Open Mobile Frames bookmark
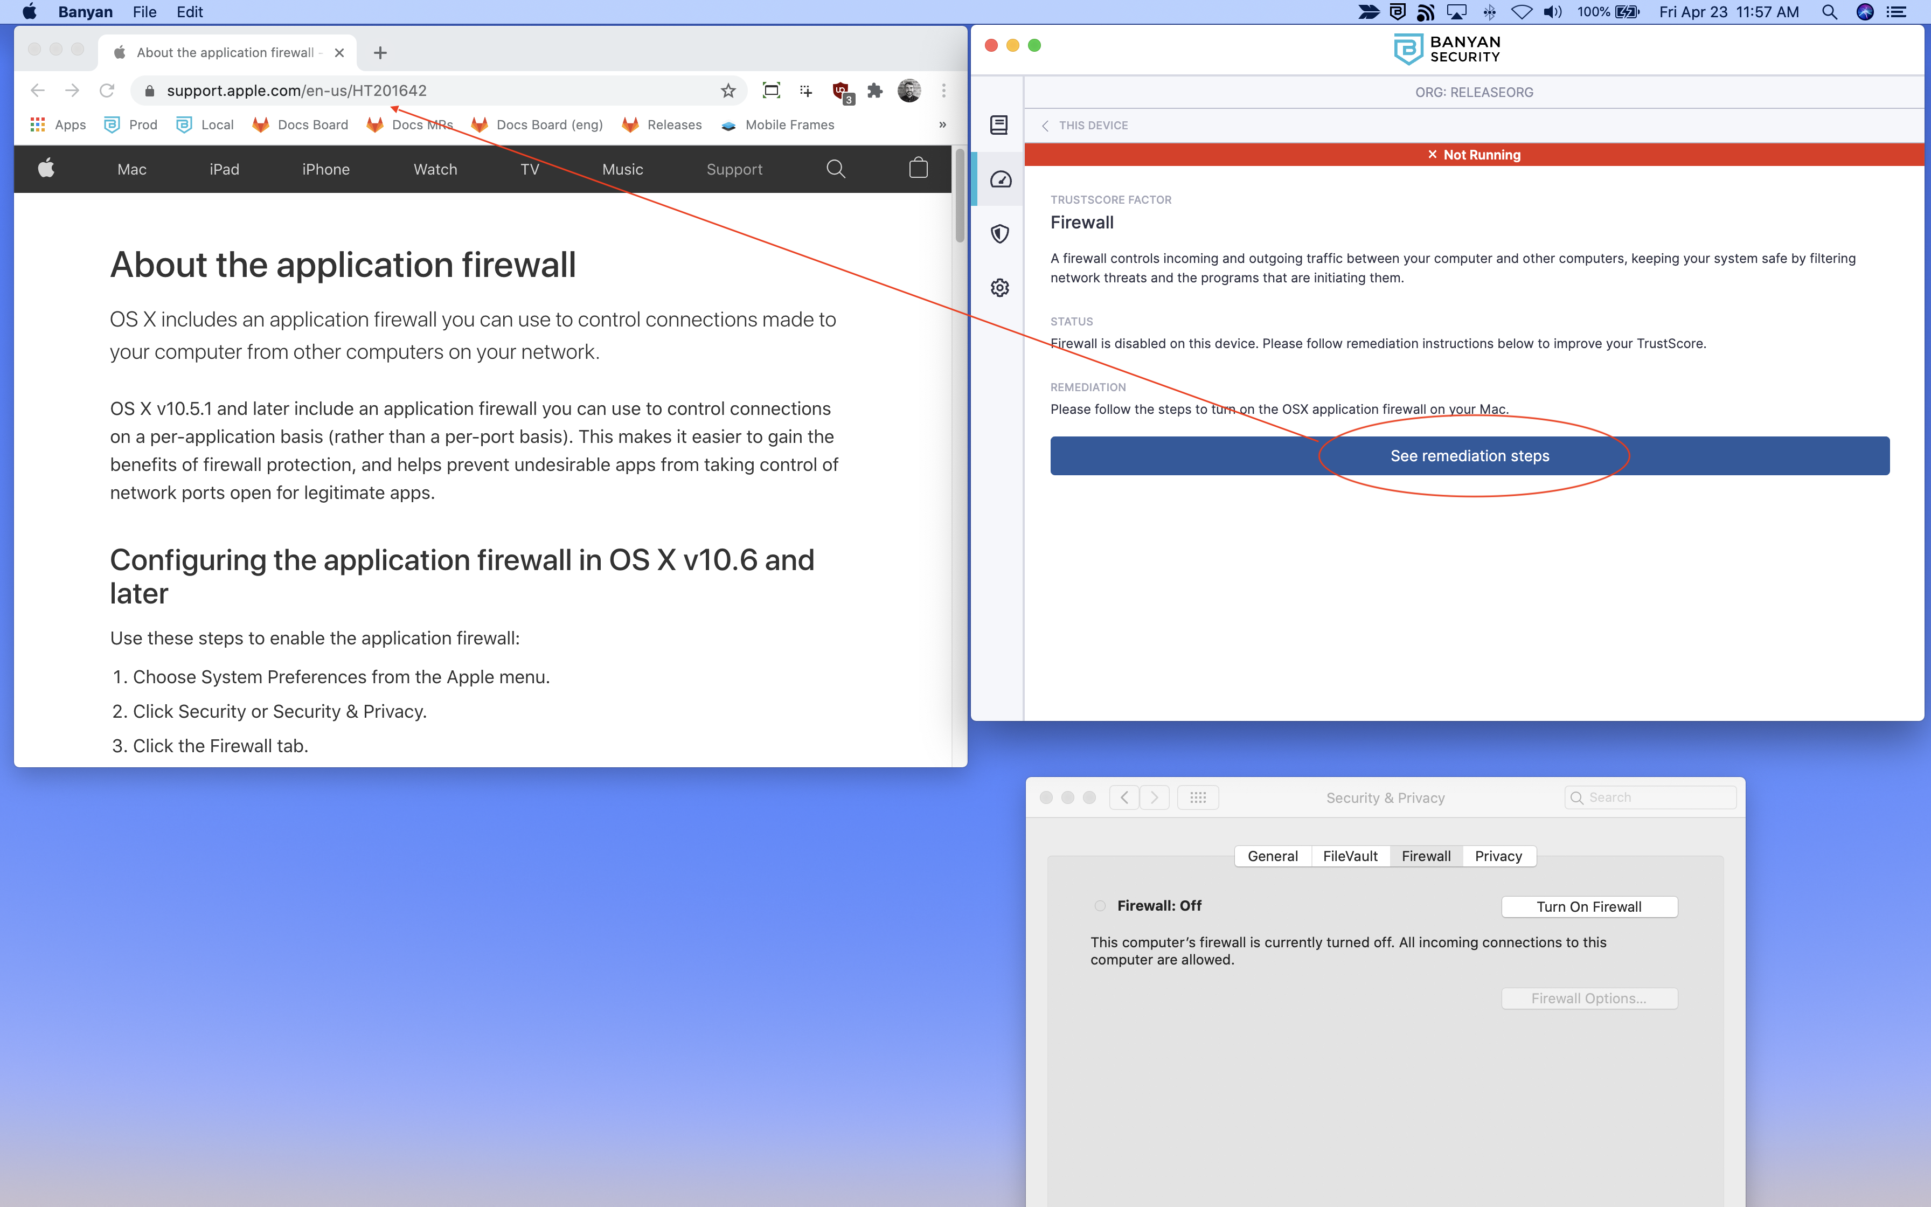Viewport: 1931px width, 1207px height. point(778,124)
